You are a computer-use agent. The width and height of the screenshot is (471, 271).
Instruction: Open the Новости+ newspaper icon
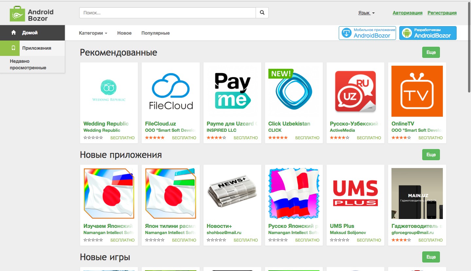(232, 194)
